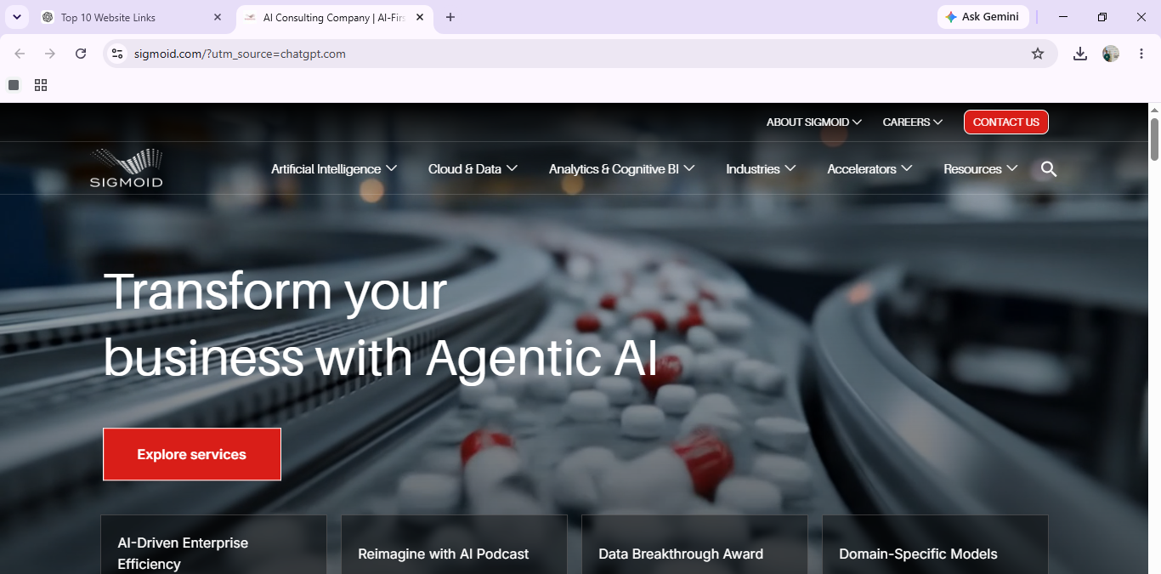Reload the page with refresh icon
The height and width of the screenshot is (574, 1161).
tap(81, 54)
